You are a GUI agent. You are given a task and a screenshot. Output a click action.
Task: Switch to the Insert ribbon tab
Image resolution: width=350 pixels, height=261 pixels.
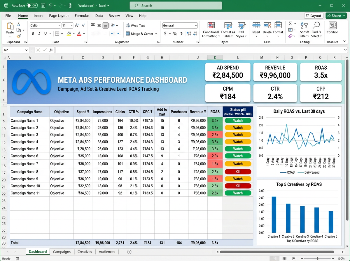[x=38, y=16]
